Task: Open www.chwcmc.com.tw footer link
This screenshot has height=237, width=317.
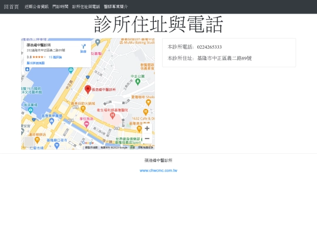Action: point(158,170)
